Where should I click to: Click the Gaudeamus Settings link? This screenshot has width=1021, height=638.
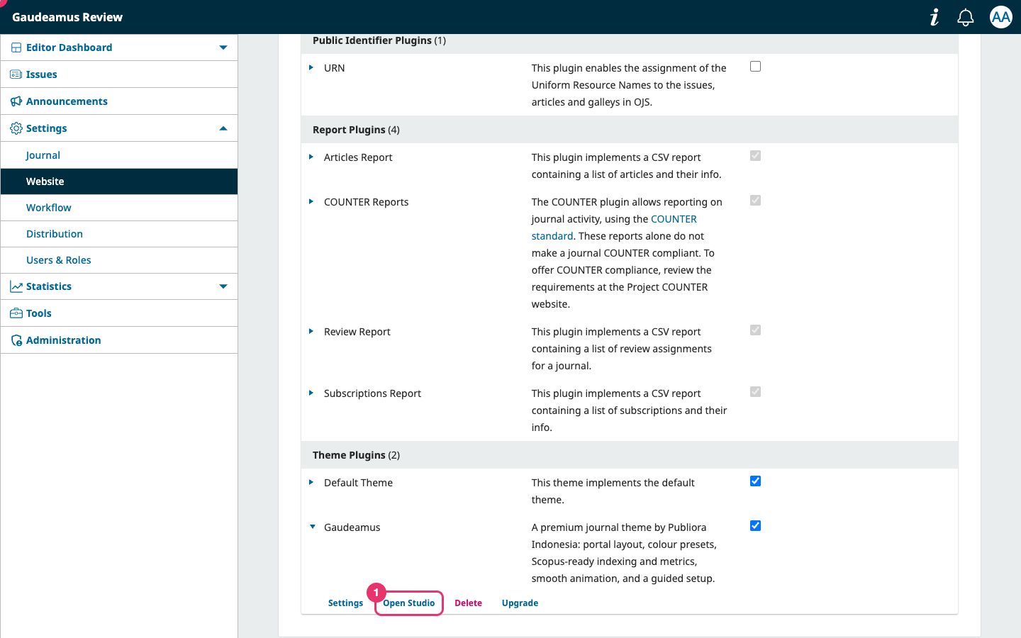tap(345, 603)
